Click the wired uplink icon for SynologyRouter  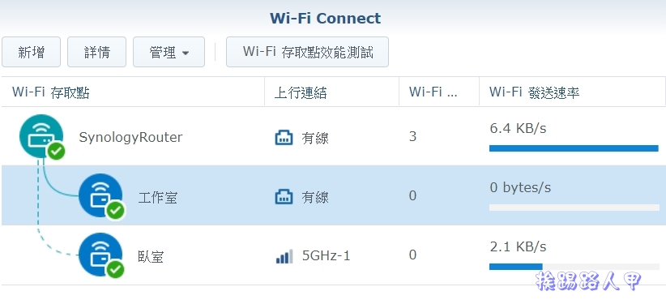point(284,138)
